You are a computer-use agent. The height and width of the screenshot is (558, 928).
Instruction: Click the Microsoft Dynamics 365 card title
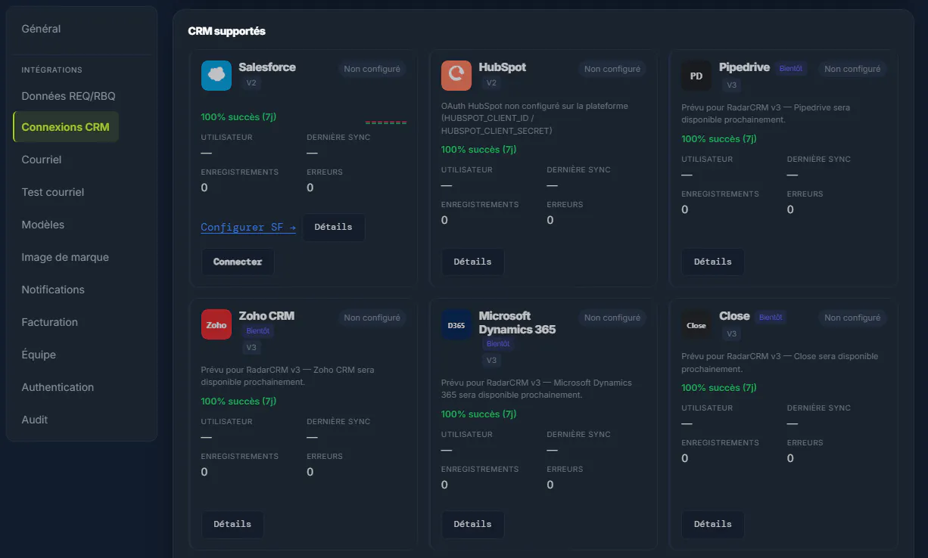tap(517, 323)
